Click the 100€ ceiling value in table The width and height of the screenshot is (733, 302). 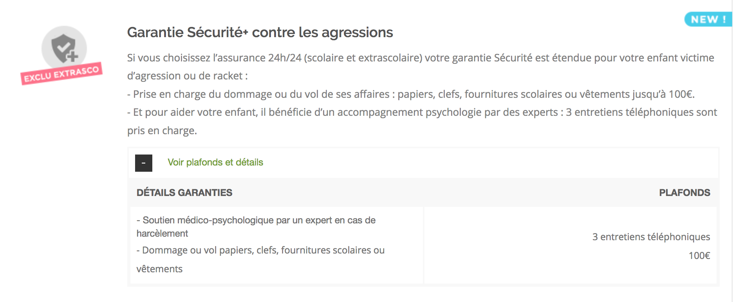(x=699, y=255)
